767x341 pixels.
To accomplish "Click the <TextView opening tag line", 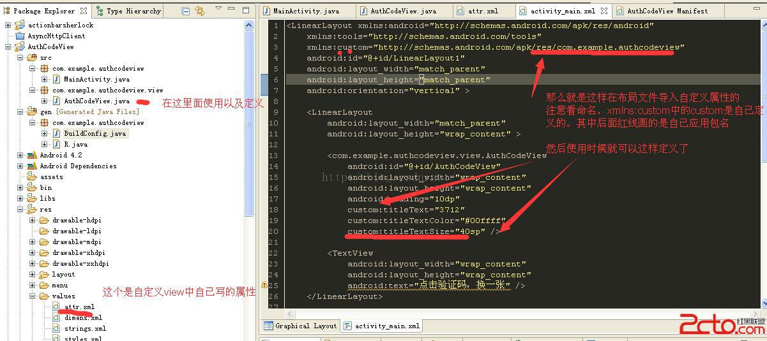I will 350,252.
